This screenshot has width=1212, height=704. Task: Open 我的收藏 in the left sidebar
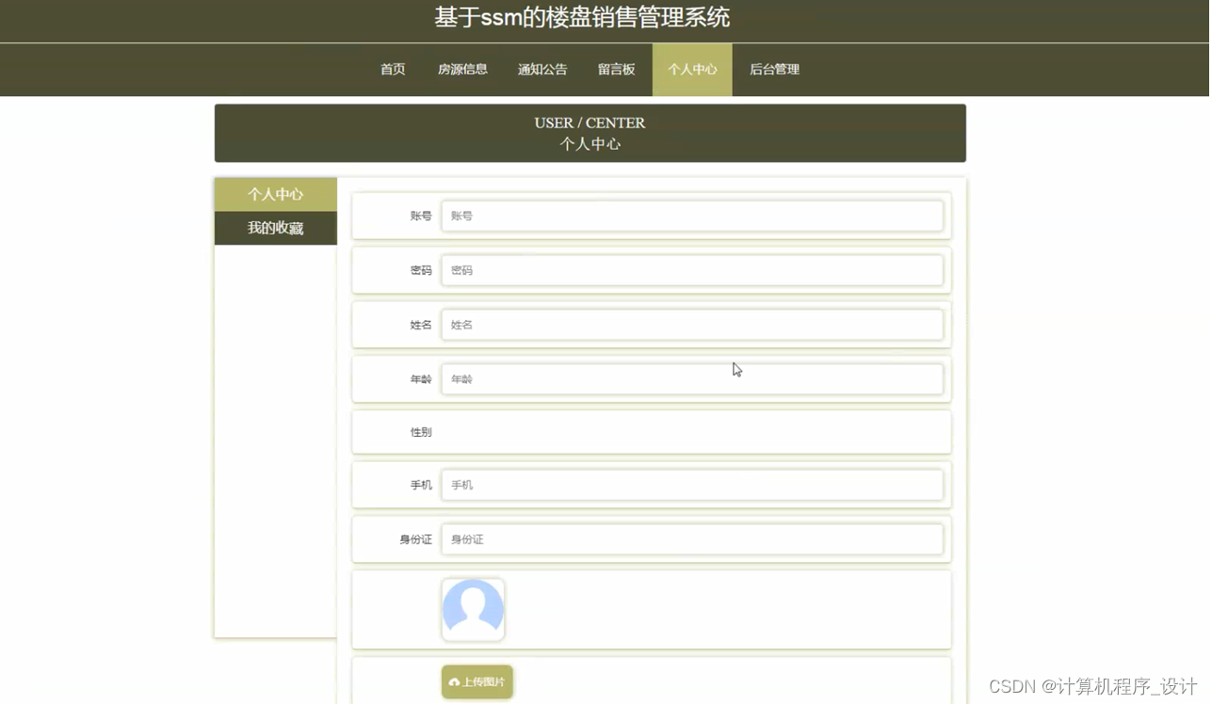click(276, 229)
